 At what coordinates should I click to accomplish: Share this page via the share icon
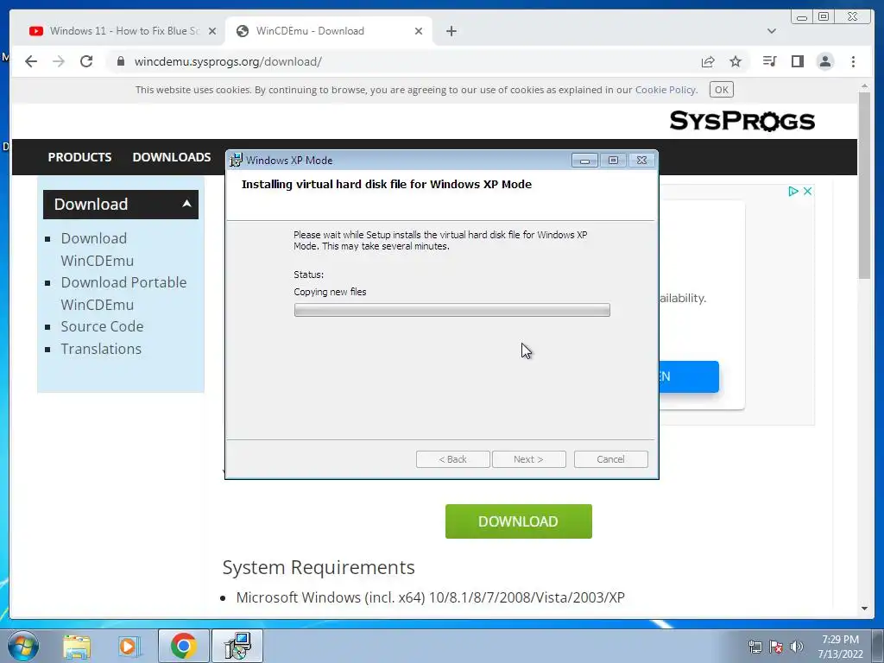click(x=708, y=61)
